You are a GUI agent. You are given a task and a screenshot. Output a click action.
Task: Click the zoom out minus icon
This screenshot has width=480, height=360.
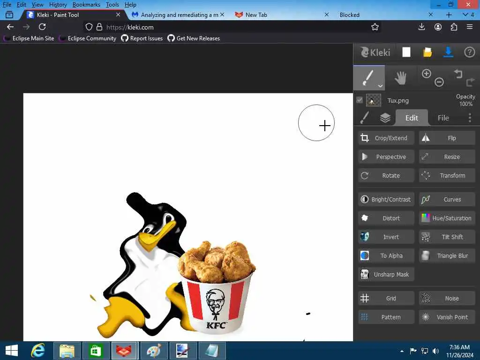[x=439, y=82]
